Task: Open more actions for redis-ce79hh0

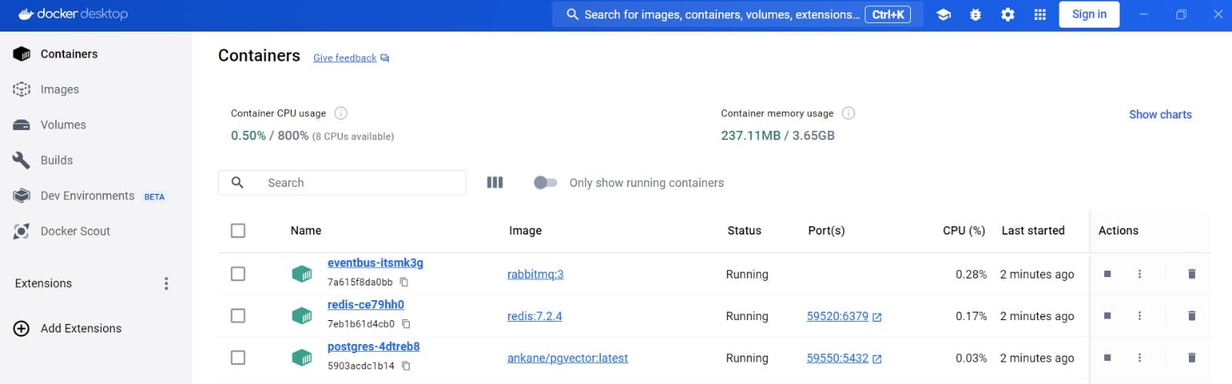Action: [x=1140, y=316]
